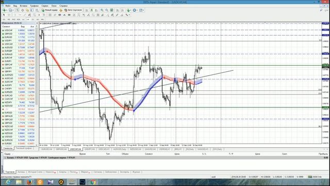The image size is (330, 186).
Task: Select USDCHF row in Market Watch
Action: tap(19, 30)
